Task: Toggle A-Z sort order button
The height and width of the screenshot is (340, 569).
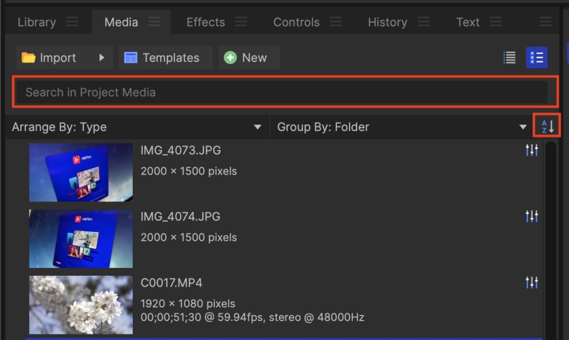Action: point(547,127)
